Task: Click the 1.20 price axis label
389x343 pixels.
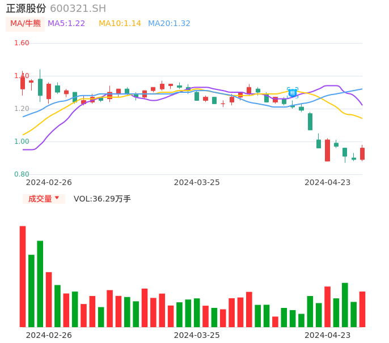Action: [x=22, y=109]
